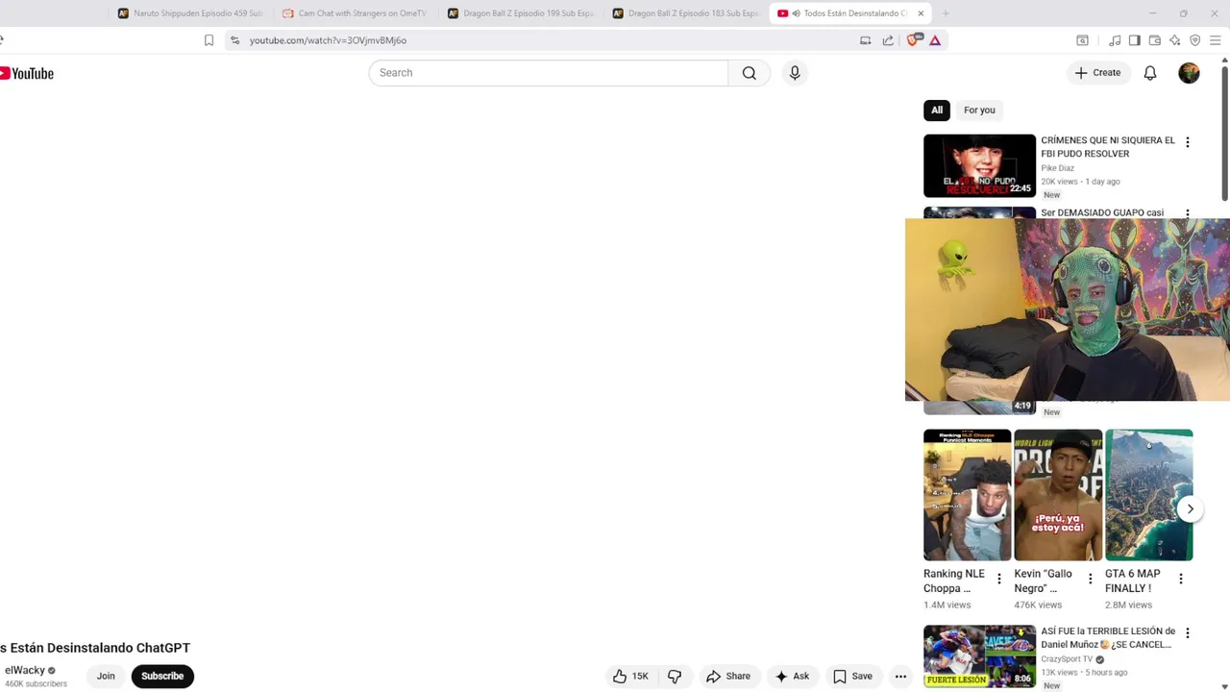This screenshot has width=1230, height=692.
Task: Open options for ASÍ FUE la TERRIBLE LESIÓN video
Action: (x=1187, y=633)
